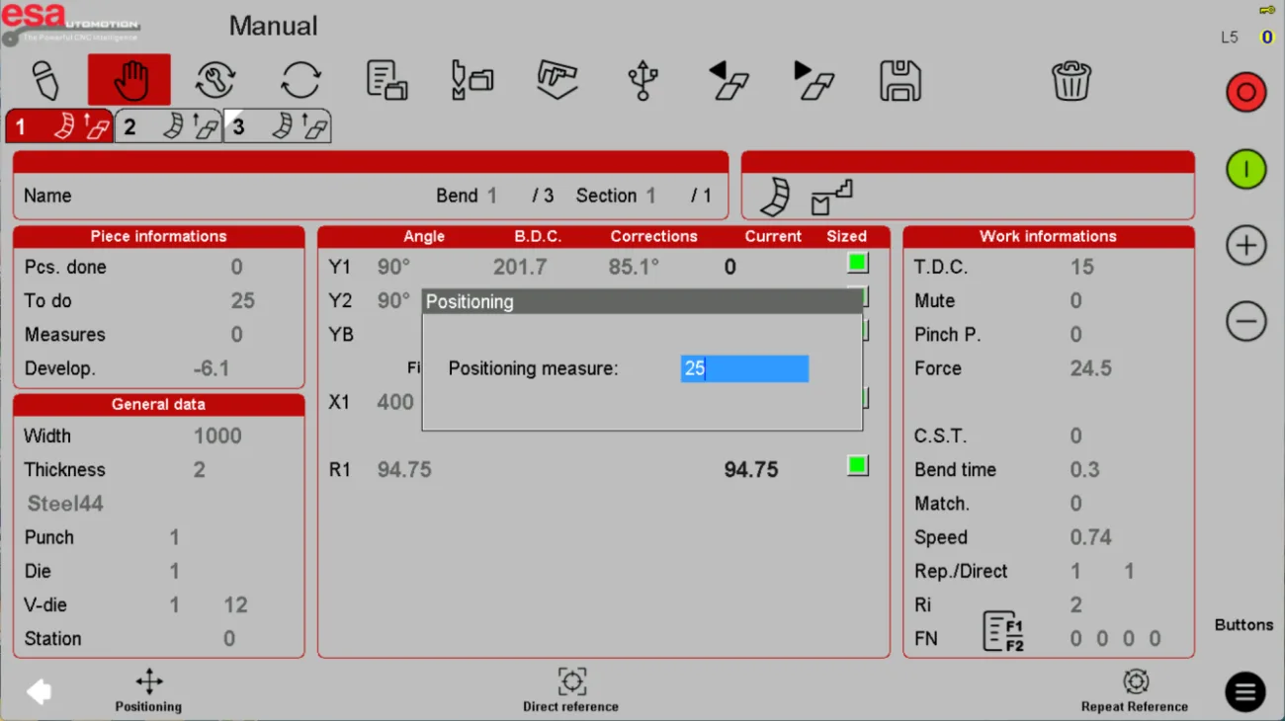Click the Positioning measure input field
Screen dimensions: 1285x721
744,368
